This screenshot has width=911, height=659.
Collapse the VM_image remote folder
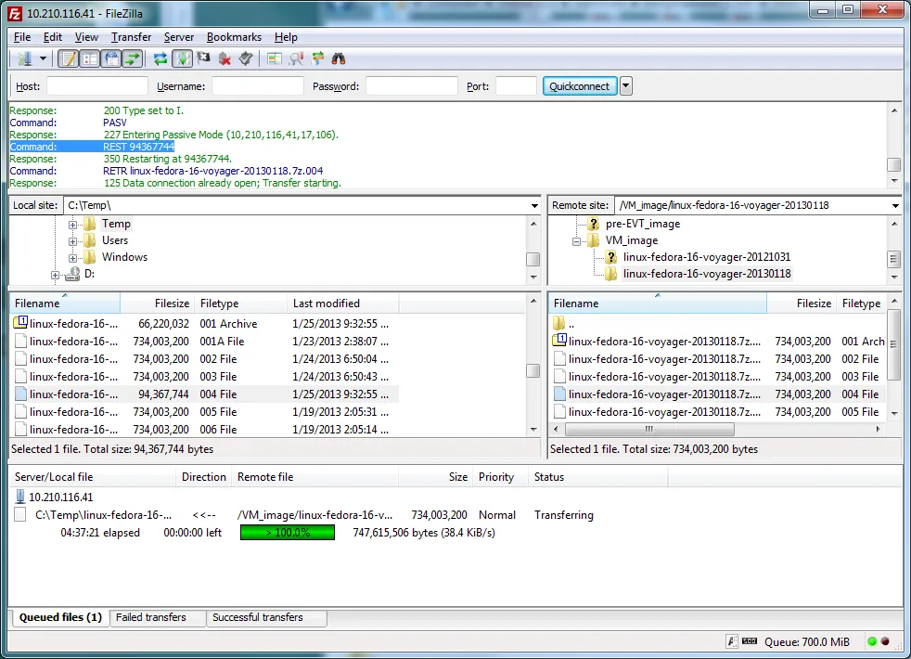coord(576,241)
